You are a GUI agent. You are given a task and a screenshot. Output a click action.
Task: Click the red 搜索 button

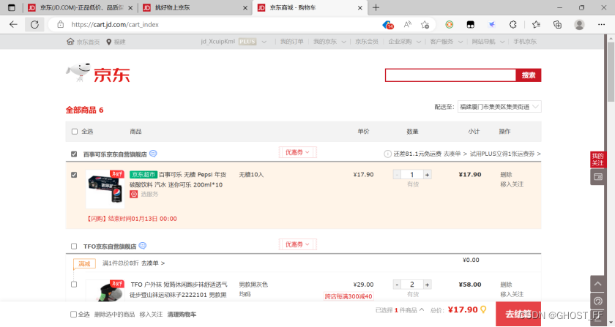click(529, 75)
